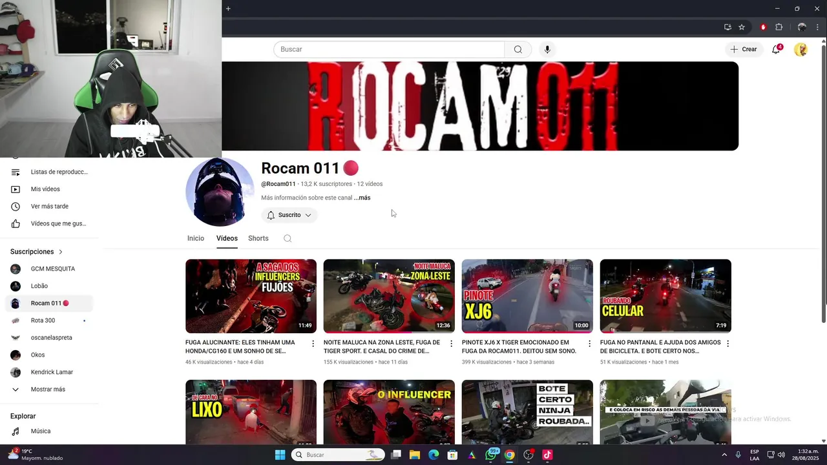Show hidden system tray icons

click(723, 455)
